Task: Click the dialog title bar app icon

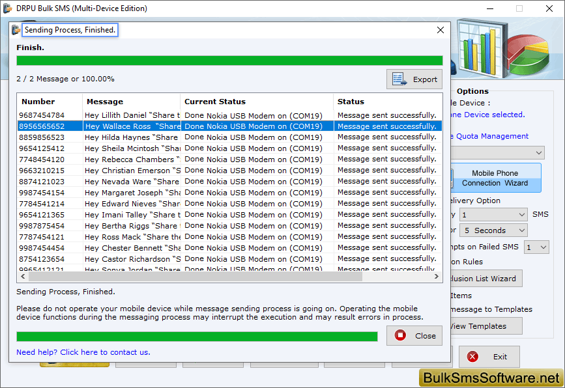Action: coord(16,30)
